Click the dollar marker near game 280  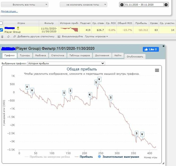pyautogui.click(x=111, y=97)
